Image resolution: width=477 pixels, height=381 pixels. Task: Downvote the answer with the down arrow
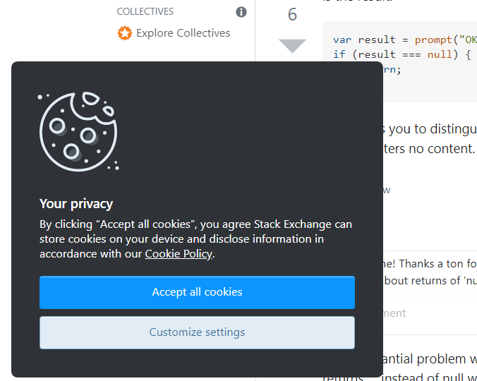point(292,46)
